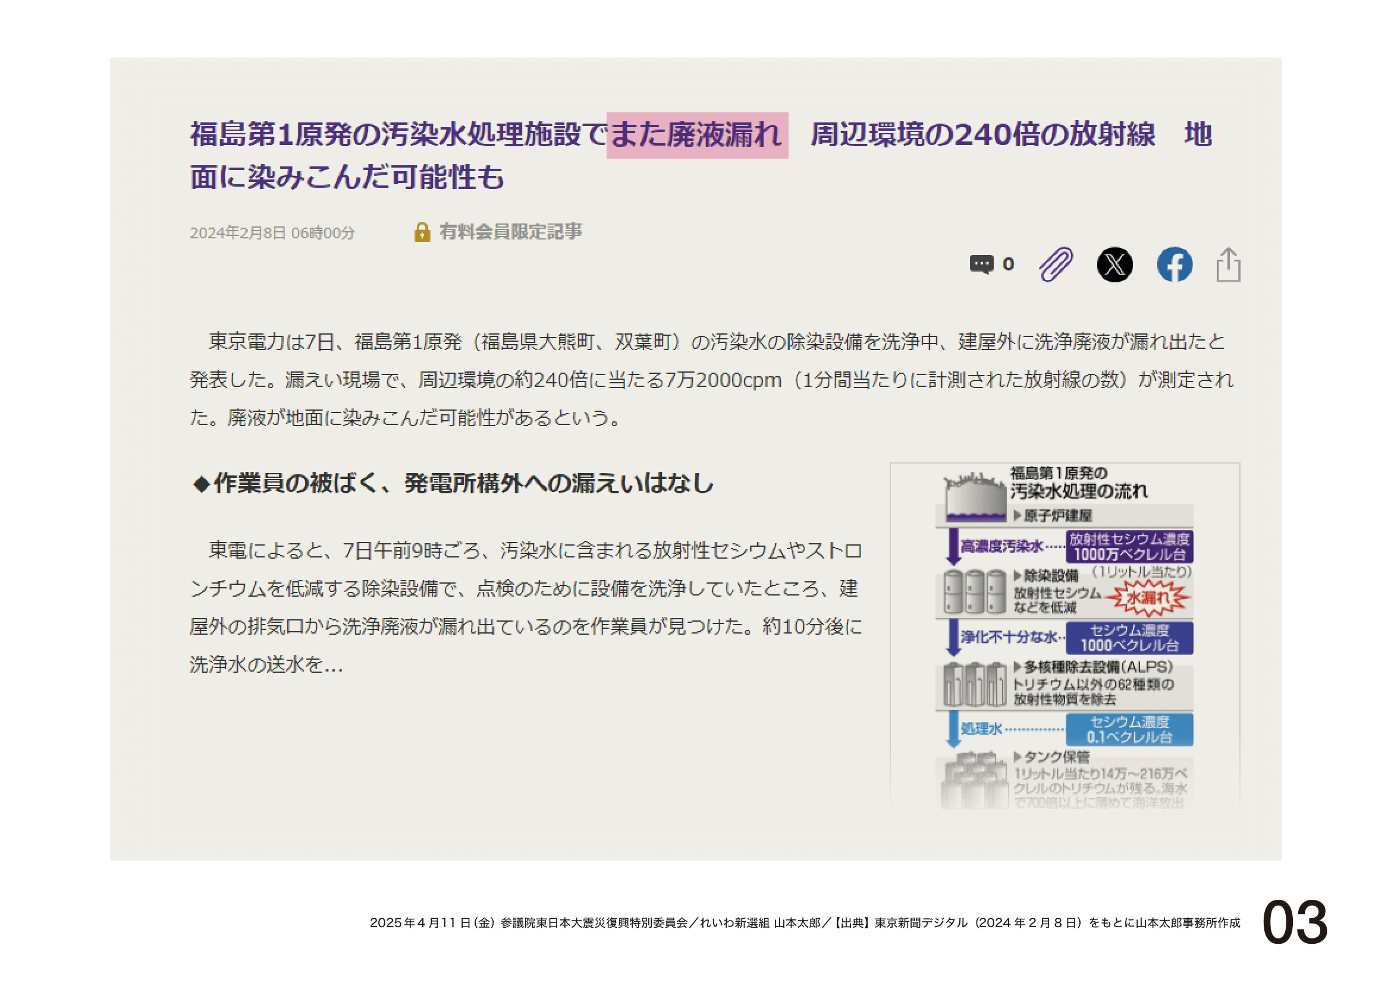Screen dimensions: 1391x983
Task: Click the 水漏れ burst label in diagram
Action: pos(1147,598)
